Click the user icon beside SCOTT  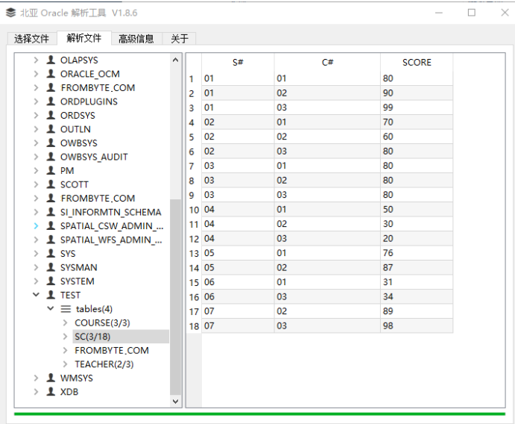(x=51, y=184)
